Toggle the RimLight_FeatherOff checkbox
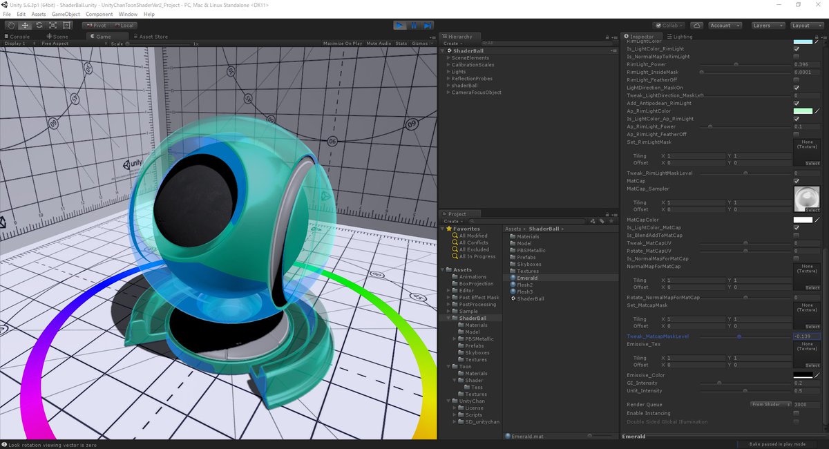The height and width of the screenshot is (449, 829). click(x=797, y=80)
